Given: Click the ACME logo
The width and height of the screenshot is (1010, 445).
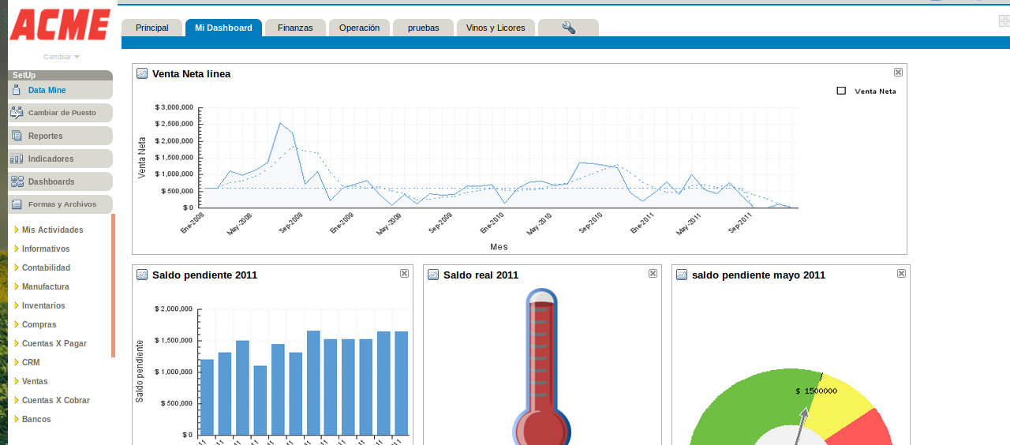Looking at the screenshot, I should pos(60,24).
